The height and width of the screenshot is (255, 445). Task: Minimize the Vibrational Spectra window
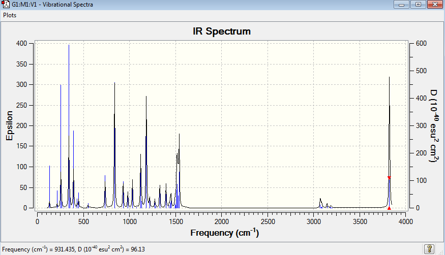pyautogui.click(x=401, y=4)
